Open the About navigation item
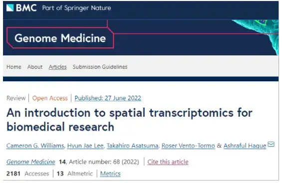282x183 pixels. tap(35, 67)
